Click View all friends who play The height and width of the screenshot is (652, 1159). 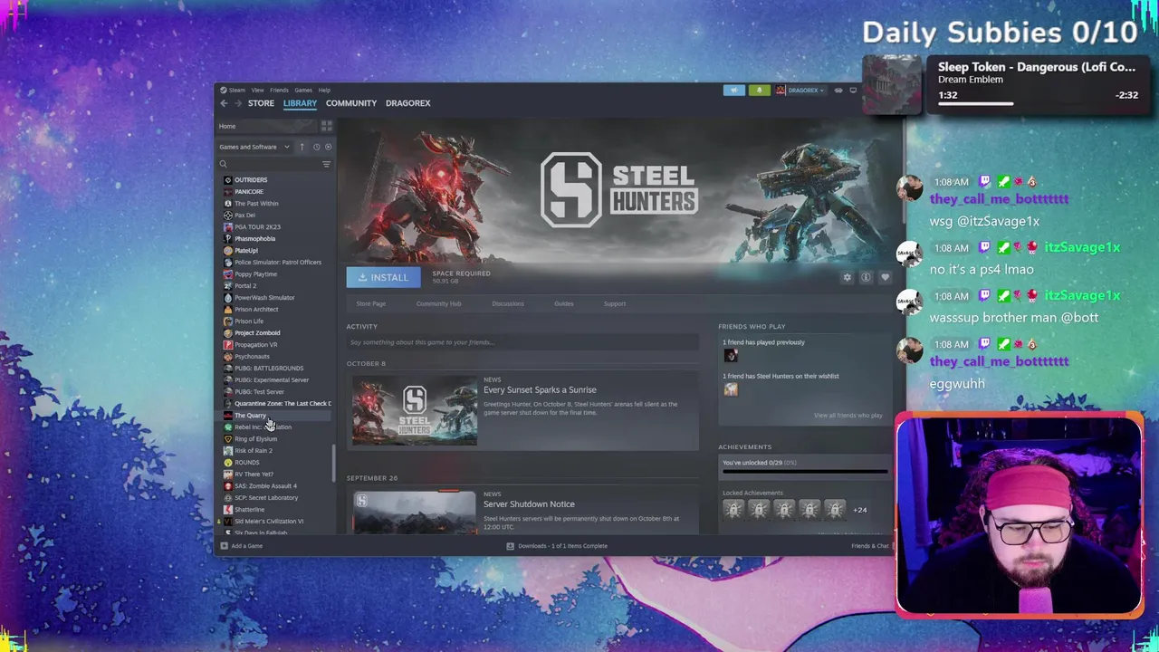point(848,416)
